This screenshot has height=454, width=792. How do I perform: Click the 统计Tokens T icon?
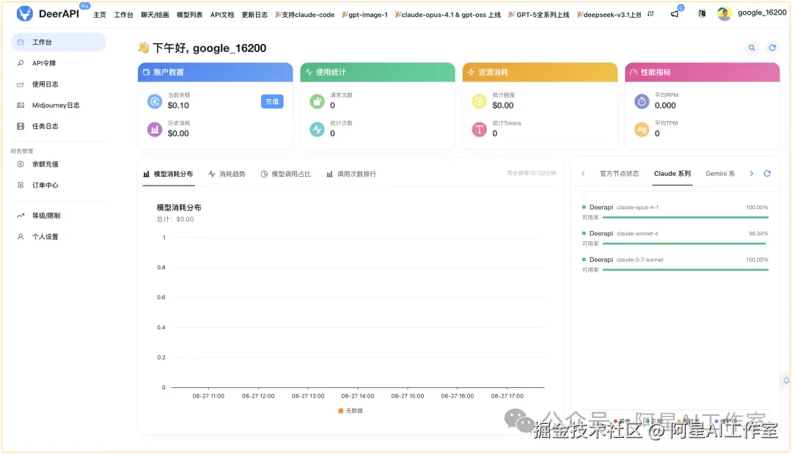tap(480, 130)
